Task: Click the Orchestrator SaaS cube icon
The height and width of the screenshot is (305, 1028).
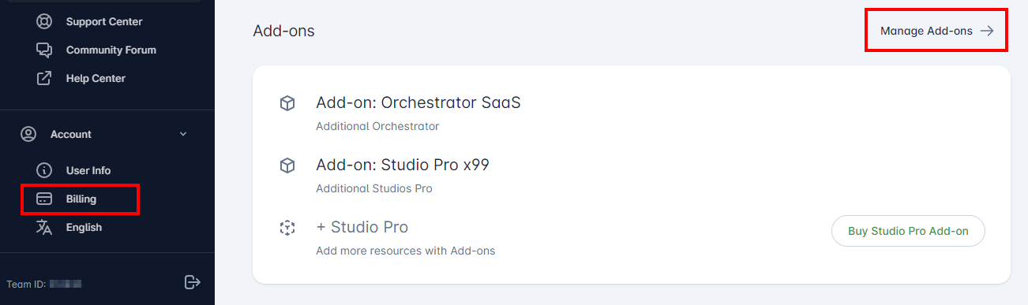Action: pyautogui.click(x=287, y=103)
